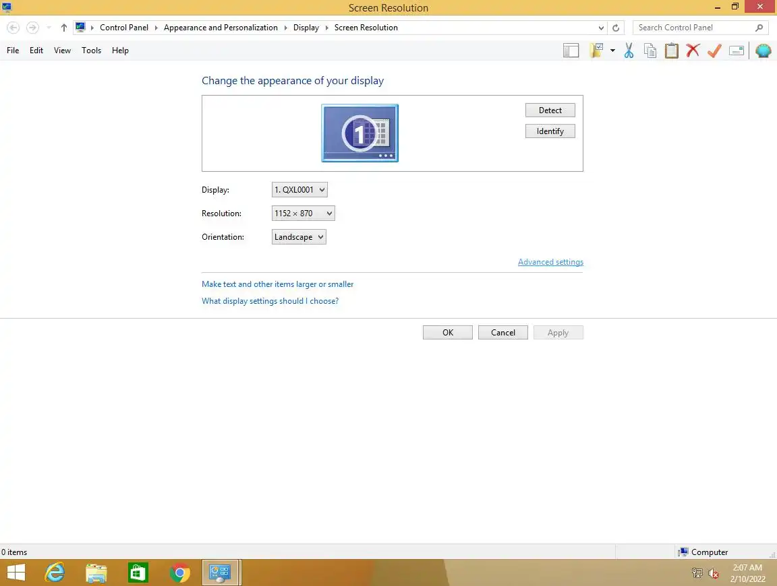Click the window system icon in title bar
The height and width of the screenshot is (586, 777).
[7, 7]
